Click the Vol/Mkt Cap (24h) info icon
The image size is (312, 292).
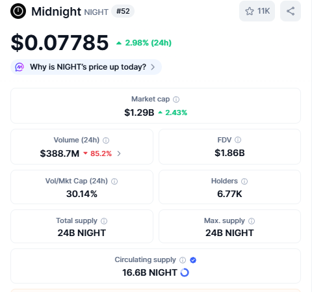coord(114,181)
